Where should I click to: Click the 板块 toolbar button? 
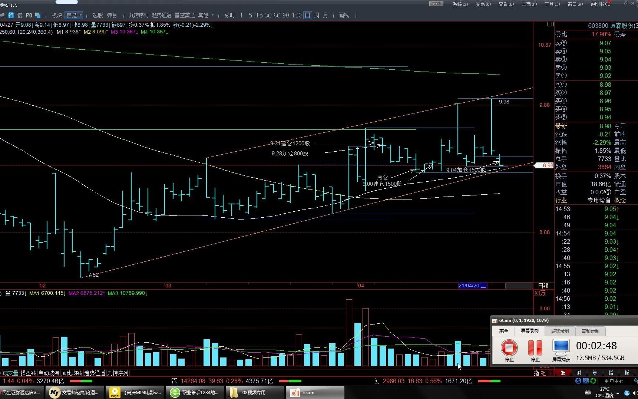click(x=57, y=15)
